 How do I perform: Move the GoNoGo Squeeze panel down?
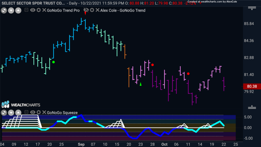coord(11,113)
